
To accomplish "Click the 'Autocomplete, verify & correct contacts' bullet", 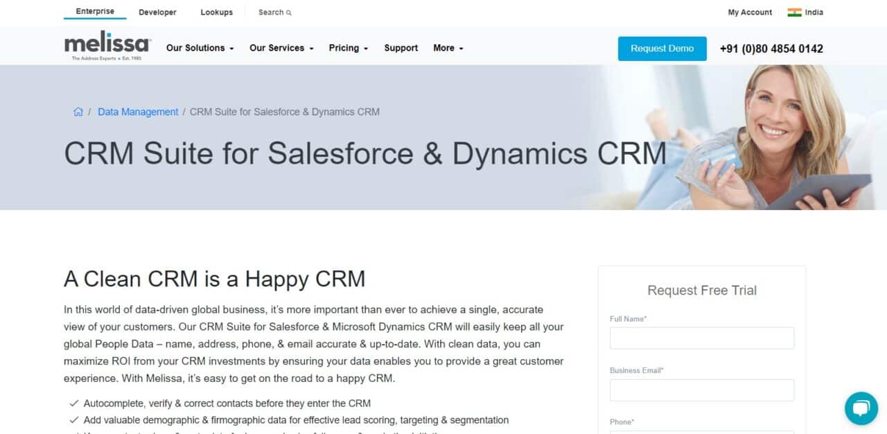I will click(227, 403).
